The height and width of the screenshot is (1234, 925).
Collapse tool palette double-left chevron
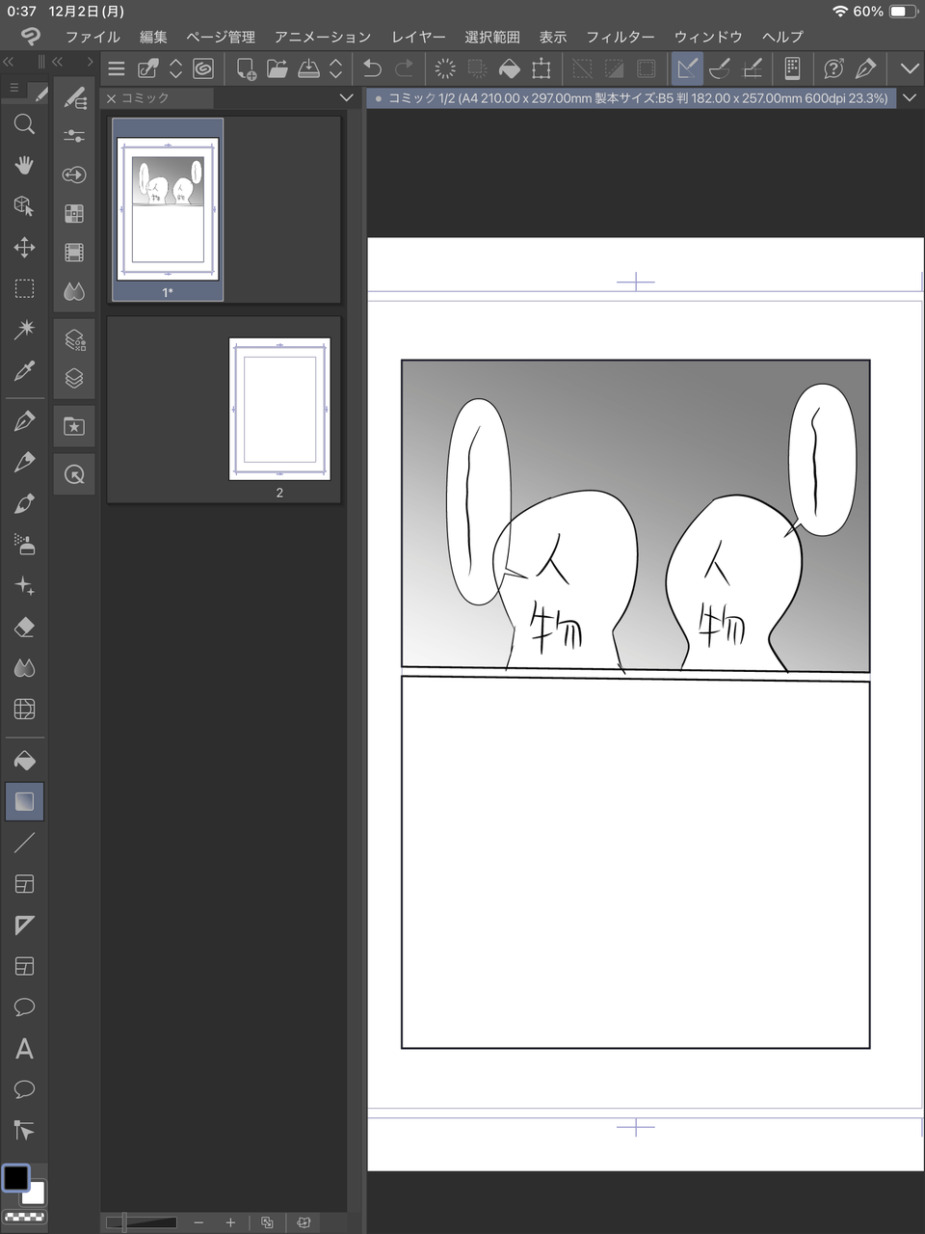[9, 62]
